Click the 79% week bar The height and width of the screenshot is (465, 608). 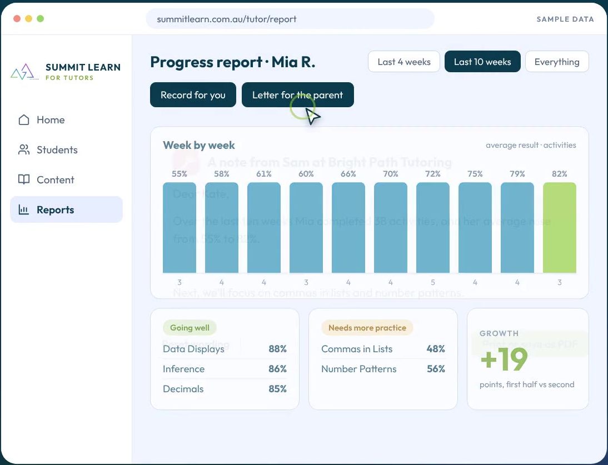coord(517,228)
